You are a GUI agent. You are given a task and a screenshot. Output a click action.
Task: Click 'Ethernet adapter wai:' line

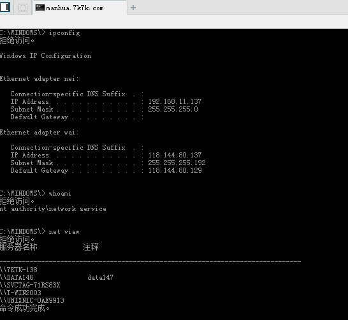click(x=40, y=132)
